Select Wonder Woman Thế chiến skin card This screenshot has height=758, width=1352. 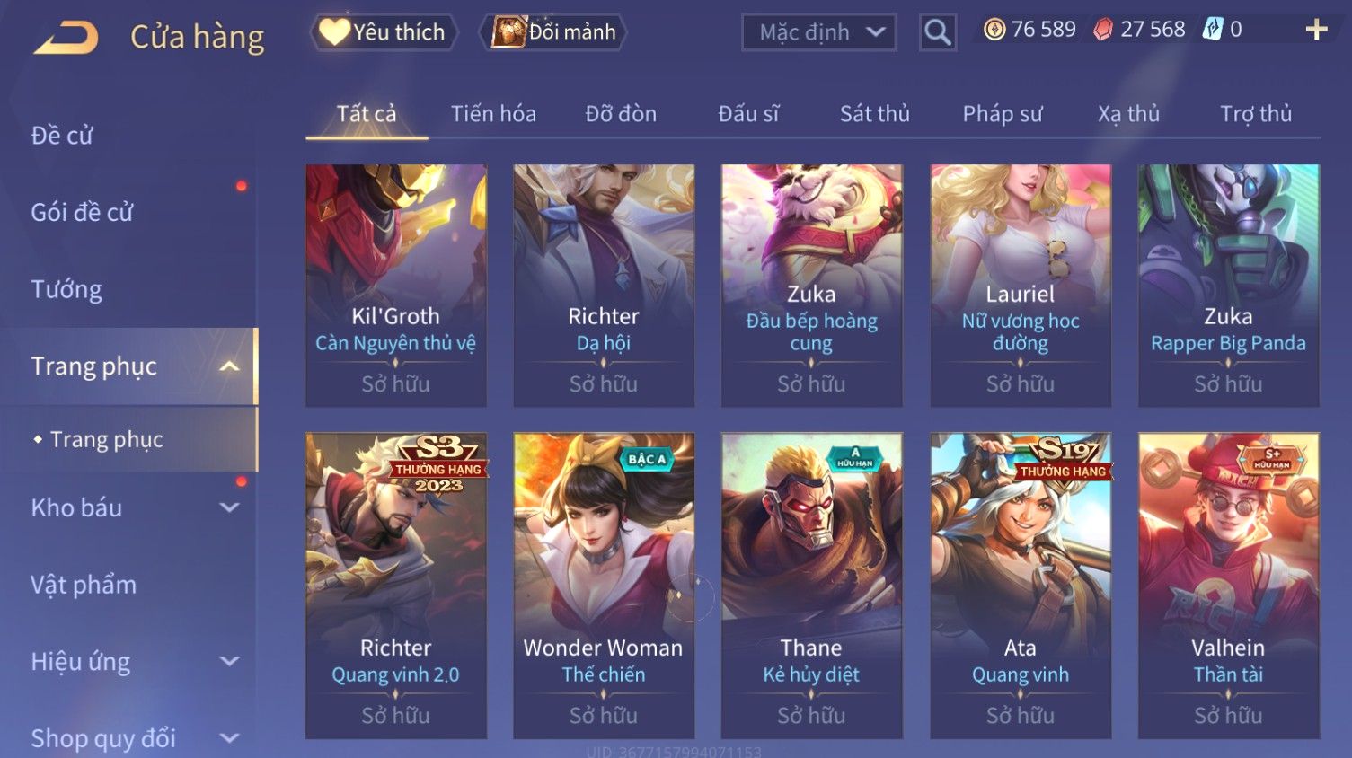click(x=604, y=586)
